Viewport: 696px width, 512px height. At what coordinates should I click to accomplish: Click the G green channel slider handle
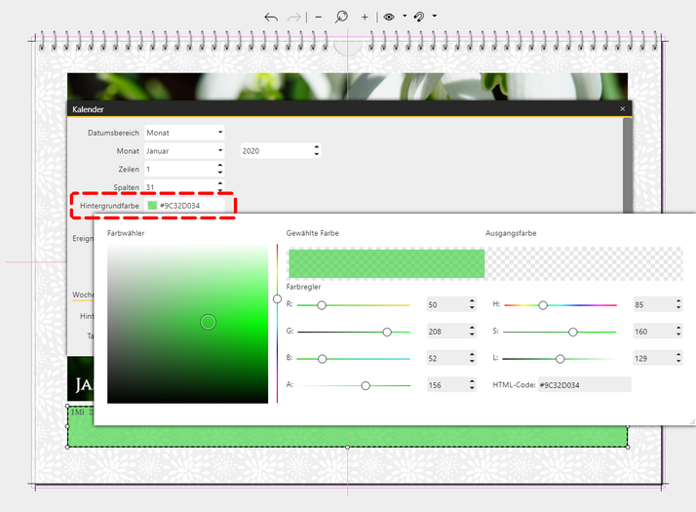click(387, 332)
